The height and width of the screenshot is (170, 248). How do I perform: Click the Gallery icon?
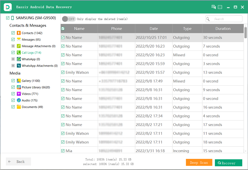coord(19,81)
